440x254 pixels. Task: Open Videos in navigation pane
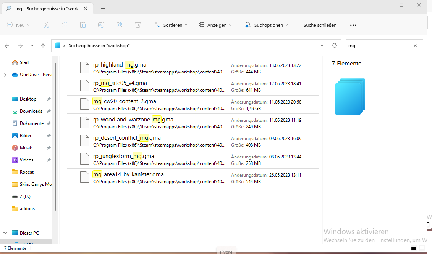click(x=27, y=160)
